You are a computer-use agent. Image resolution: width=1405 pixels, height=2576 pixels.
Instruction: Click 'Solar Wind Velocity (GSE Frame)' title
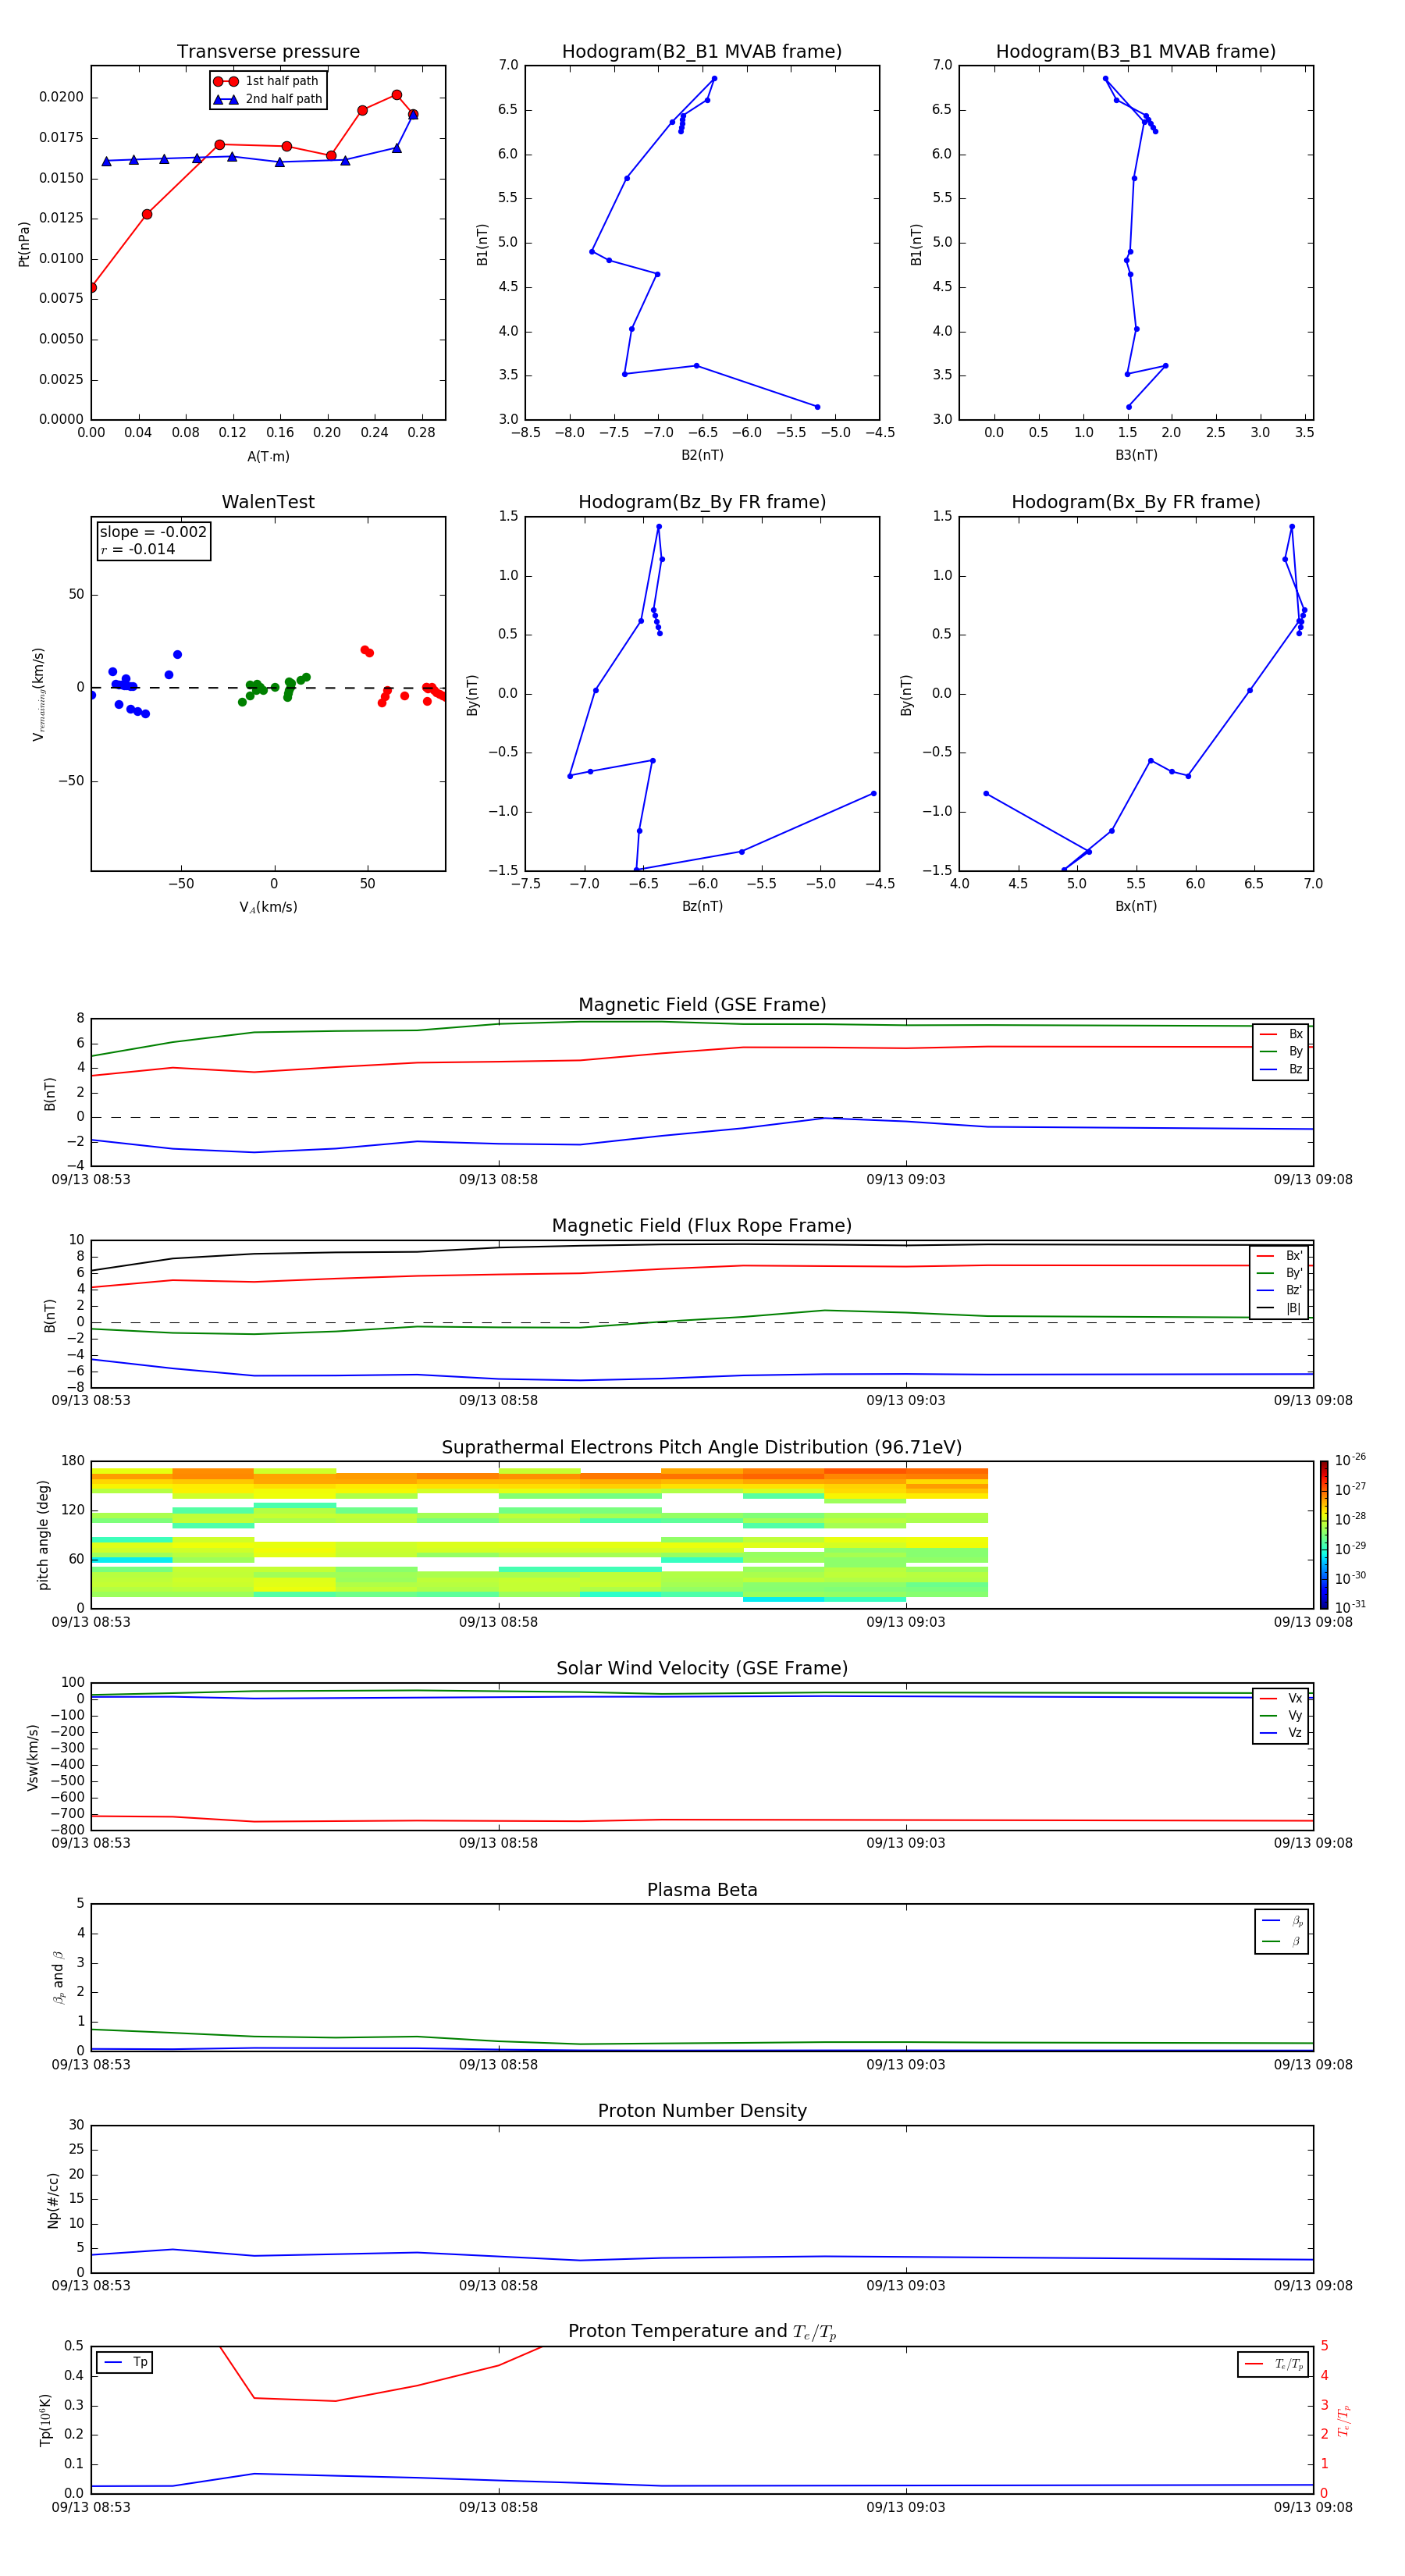pyautogui.click(x=702, y=1669)
